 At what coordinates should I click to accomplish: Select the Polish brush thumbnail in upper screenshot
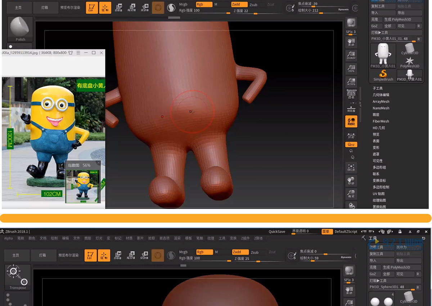click(20, 29)
